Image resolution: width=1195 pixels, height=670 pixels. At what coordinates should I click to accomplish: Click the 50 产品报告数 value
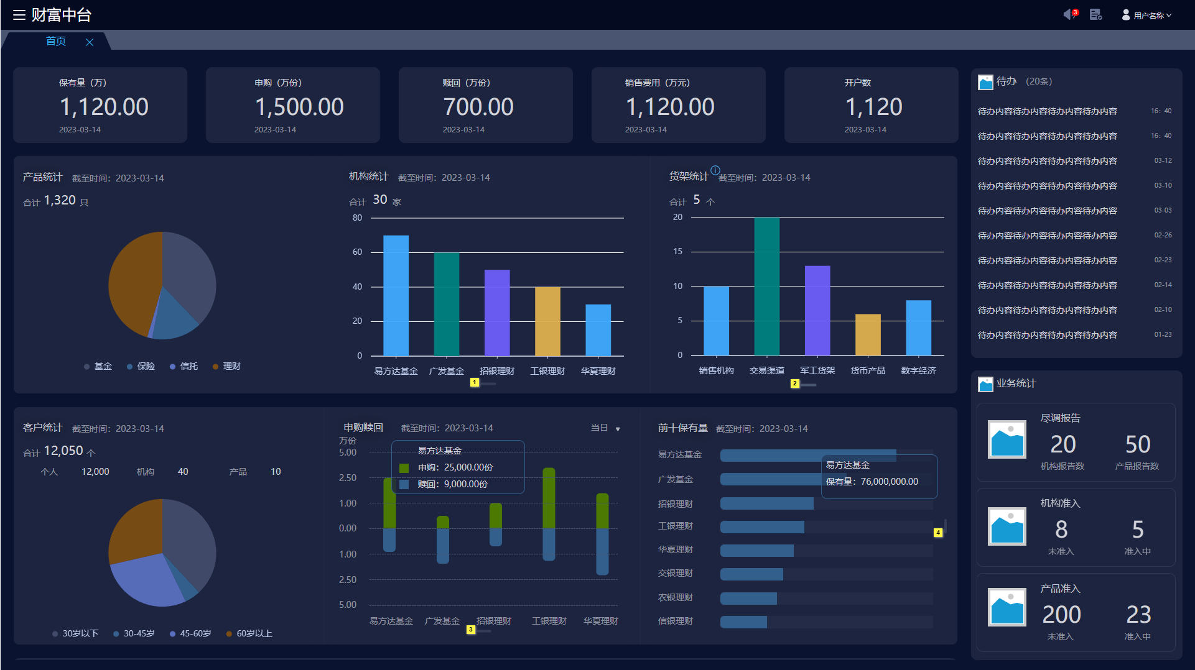tap(1138, 444)
